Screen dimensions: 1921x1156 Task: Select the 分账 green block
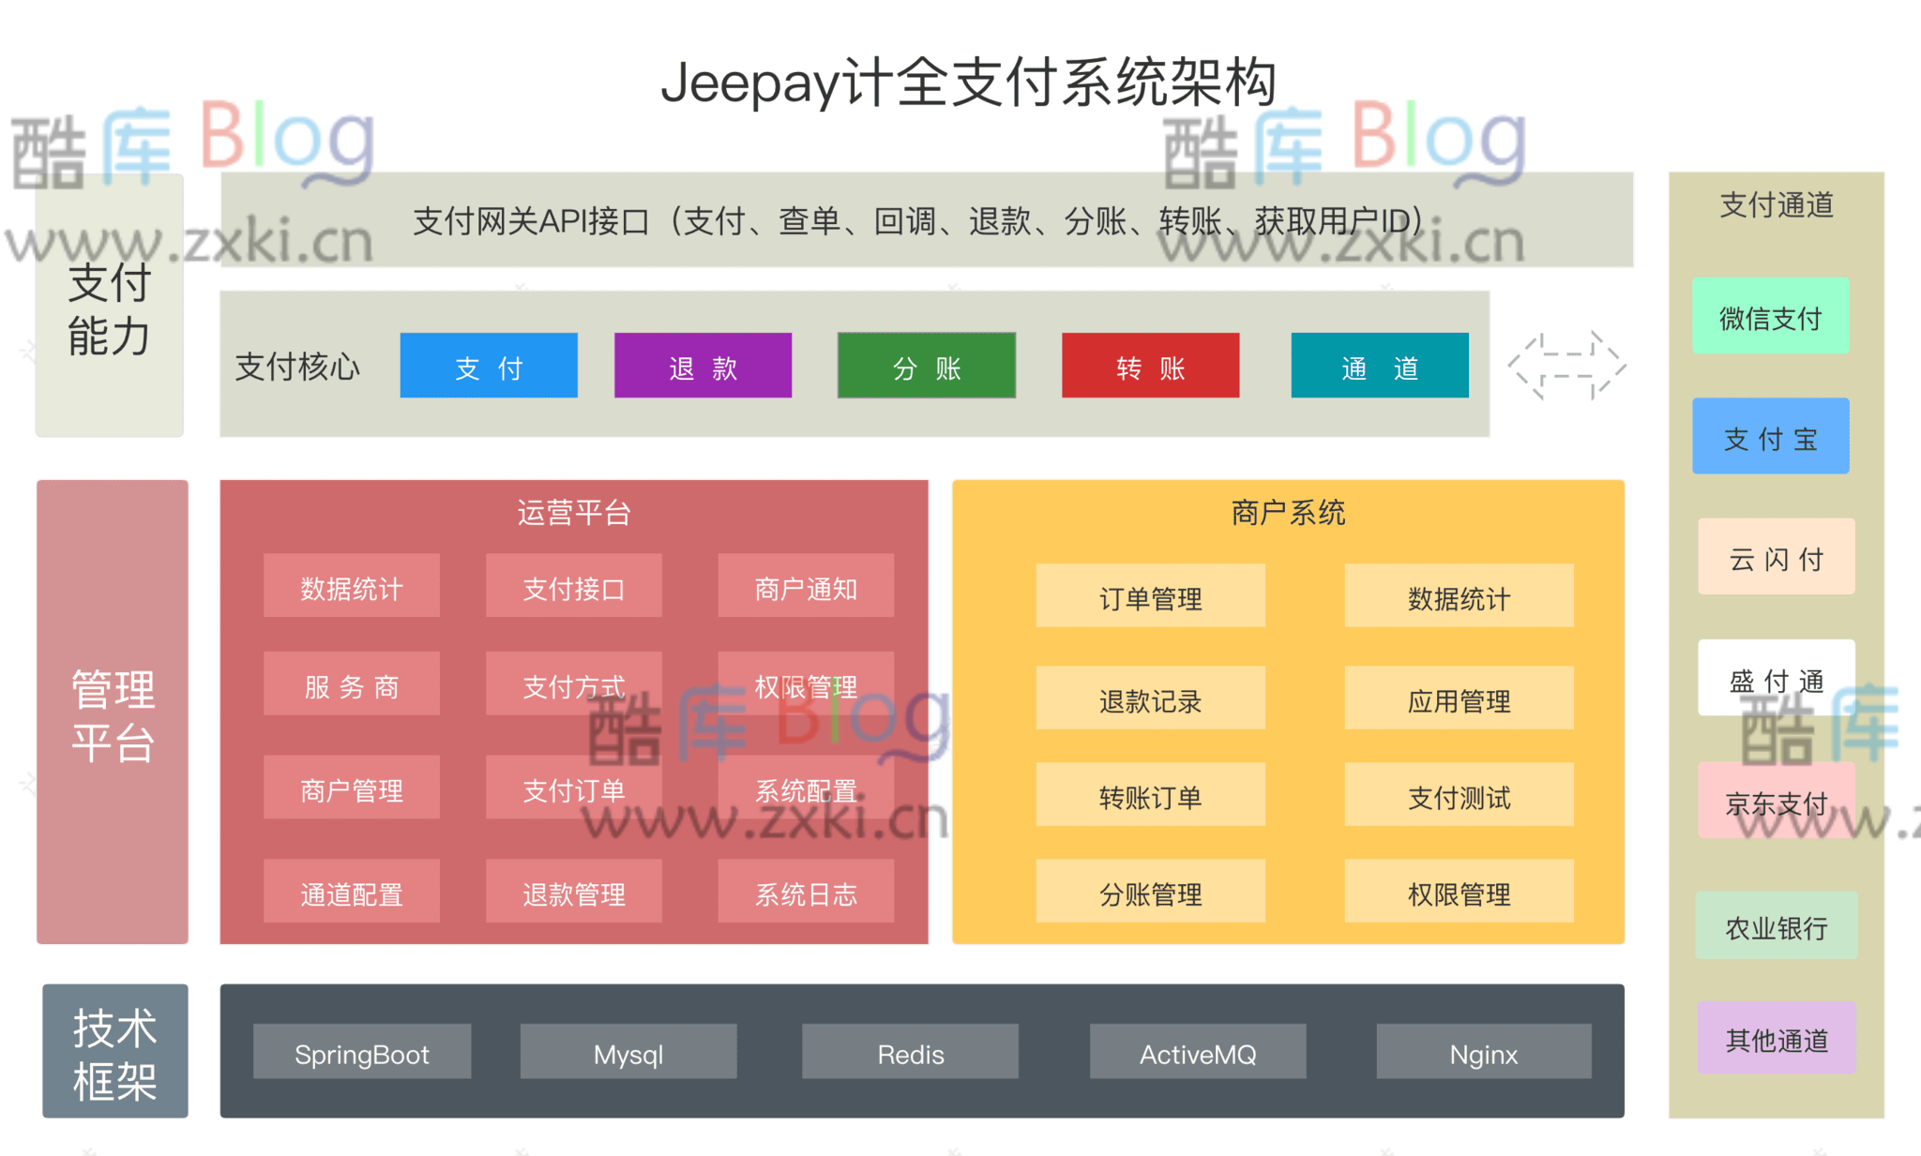point(925,366)
